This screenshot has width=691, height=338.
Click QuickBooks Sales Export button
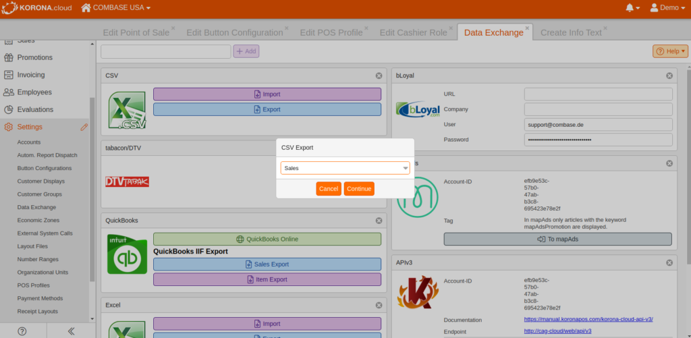click(x=267, y=264)
